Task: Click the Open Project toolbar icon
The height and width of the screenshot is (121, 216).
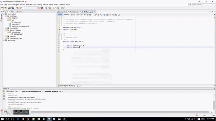Action: (9, 8)
